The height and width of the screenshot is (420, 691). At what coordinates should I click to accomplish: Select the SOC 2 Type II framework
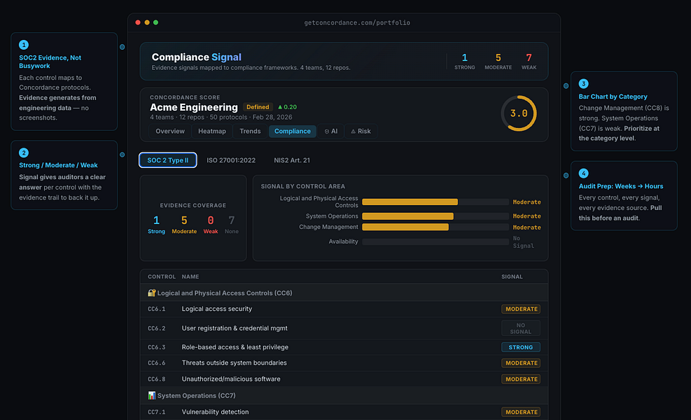[x=168, y=160]
